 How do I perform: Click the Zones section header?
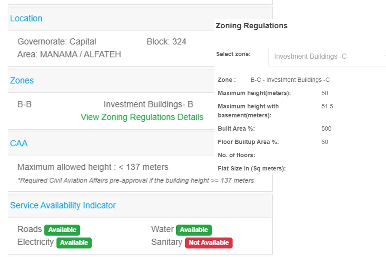22,81
